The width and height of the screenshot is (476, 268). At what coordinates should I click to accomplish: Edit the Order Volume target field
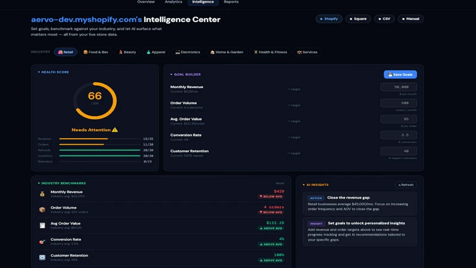pyautogui.click(x=398, y=103)
